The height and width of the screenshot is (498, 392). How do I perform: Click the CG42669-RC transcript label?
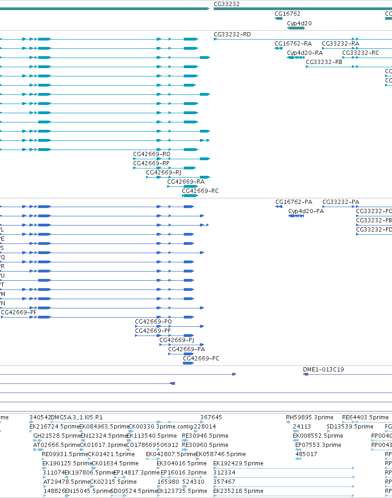coord(200,191)
